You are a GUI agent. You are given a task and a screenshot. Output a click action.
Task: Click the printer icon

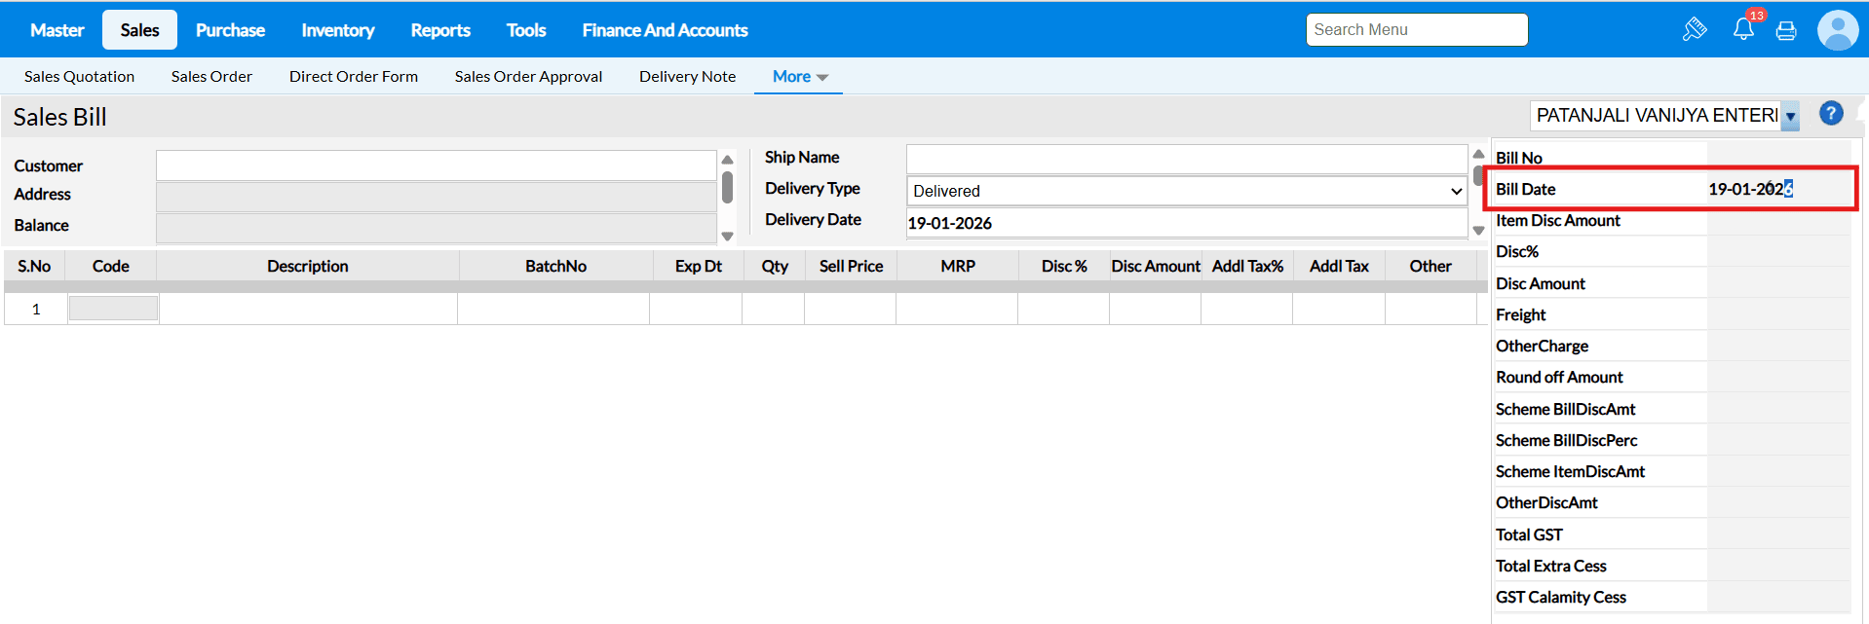(1786, 31)
